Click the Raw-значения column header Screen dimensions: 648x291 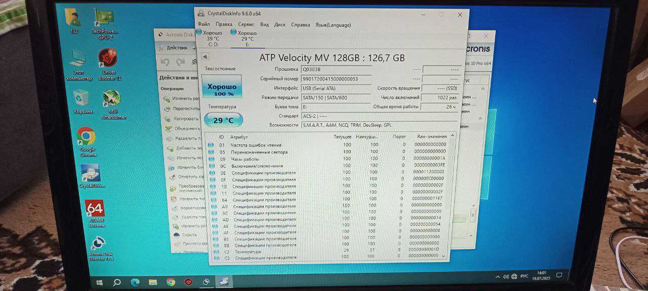click(432, 136)
